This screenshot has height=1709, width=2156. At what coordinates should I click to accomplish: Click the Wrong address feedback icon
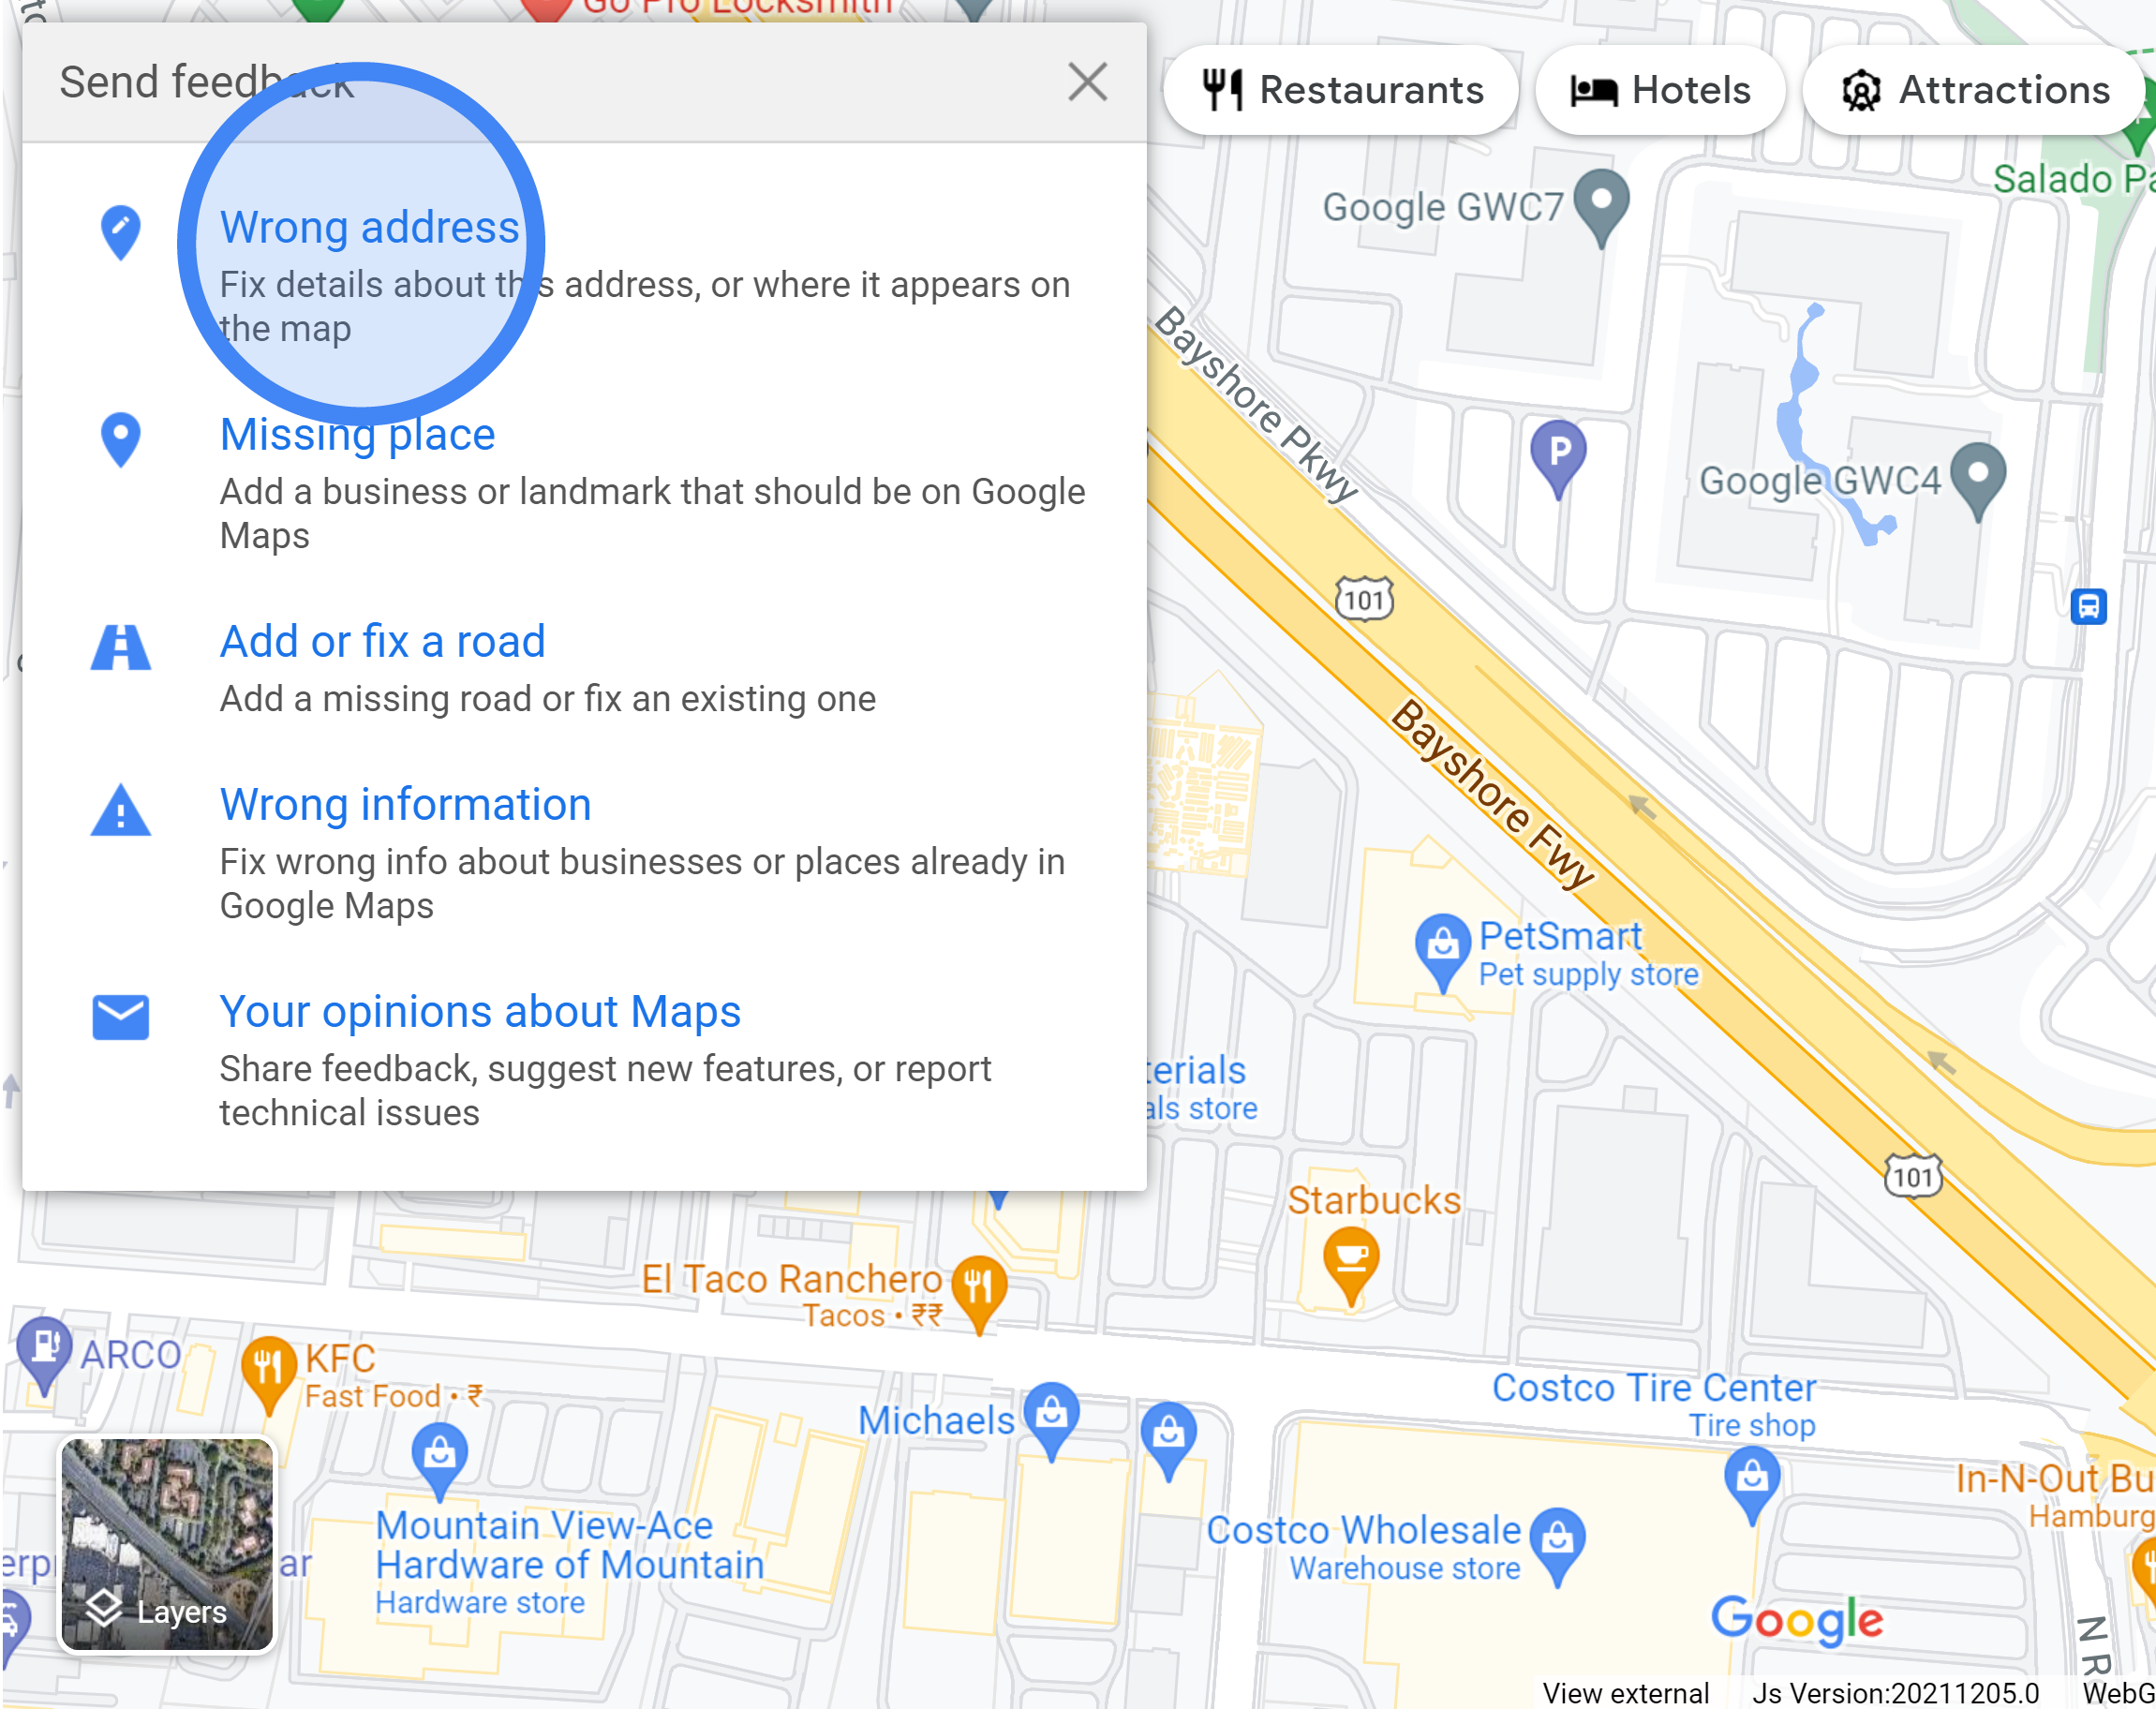tap(119, 228)
